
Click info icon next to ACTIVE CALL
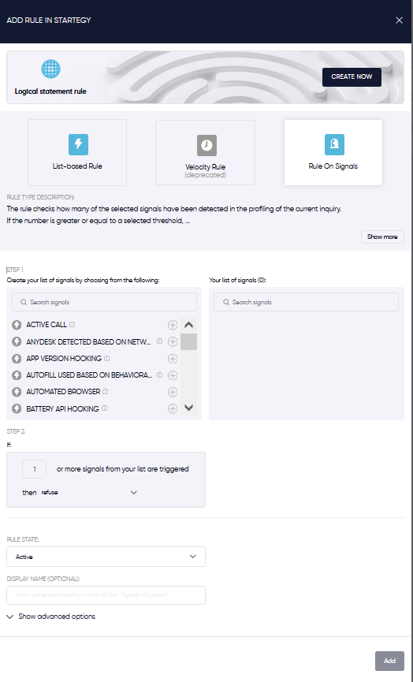[x=73, y=325]
